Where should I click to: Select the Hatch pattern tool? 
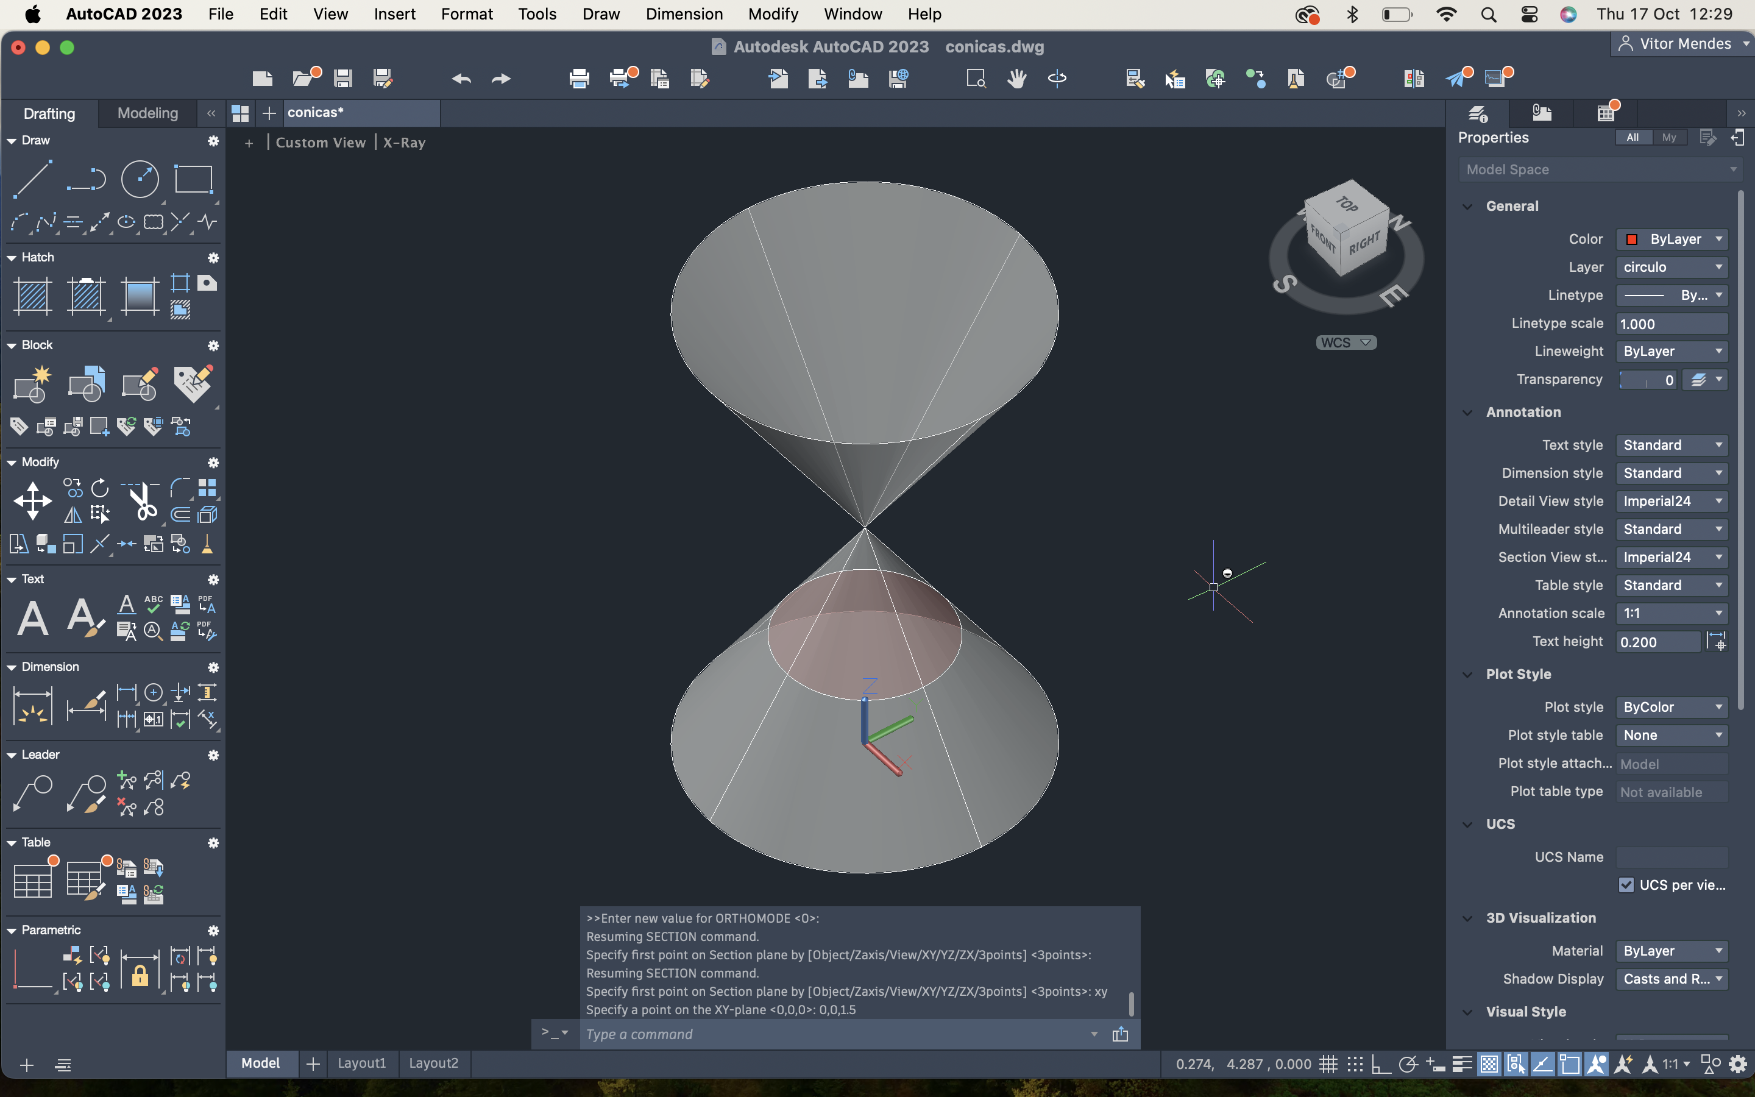coord(33,296)
